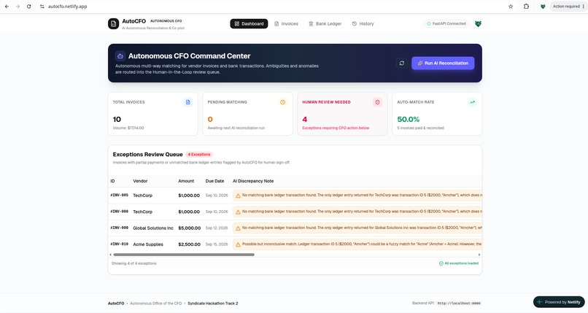Click the Sep 12, 2026 due date
This screenshot has width=588, height=313.
coord(217,228)
